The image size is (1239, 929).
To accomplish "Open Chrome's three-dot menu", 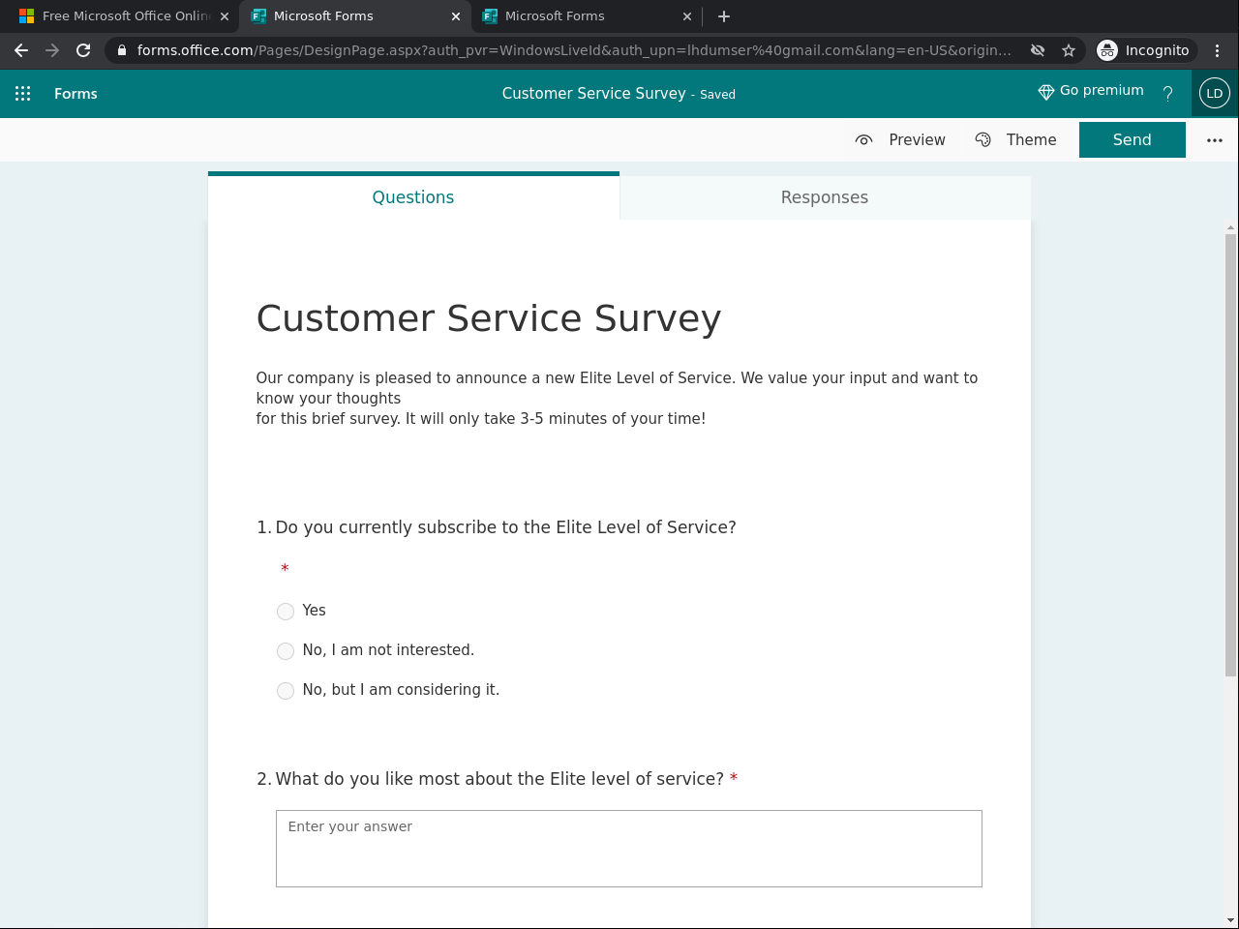I will coord(1217,50).
